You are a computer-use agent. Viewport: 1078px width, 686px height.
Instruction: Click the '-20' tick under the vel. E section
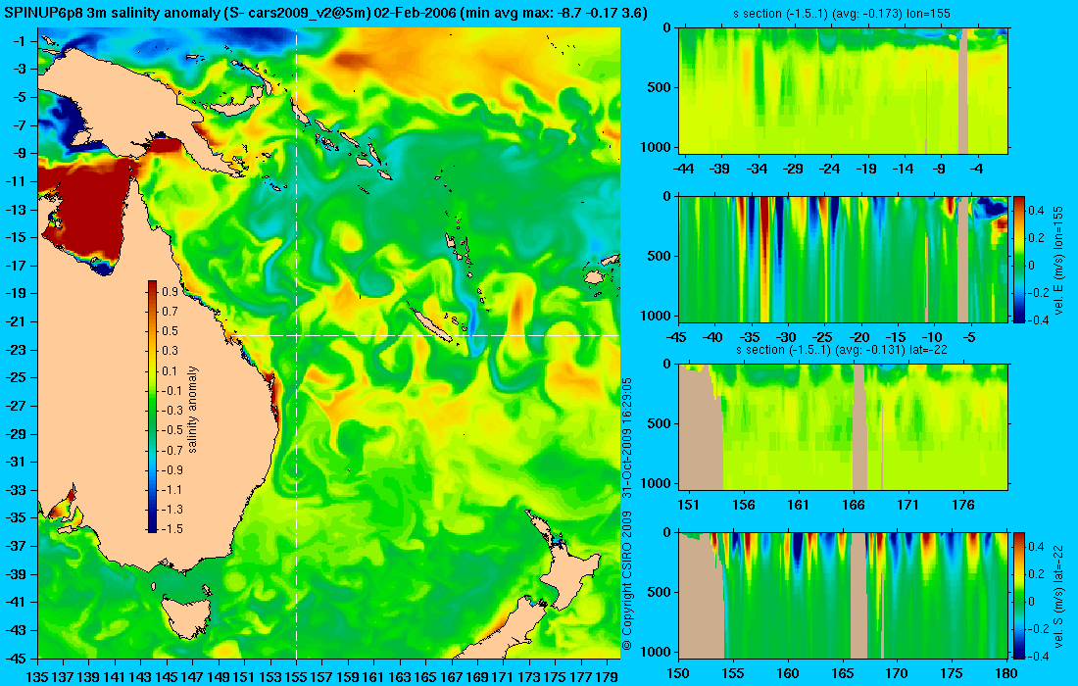859,337
